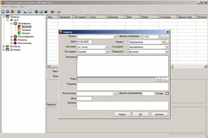
Task: Confirm the task with OK button
Action: (141, 114)
